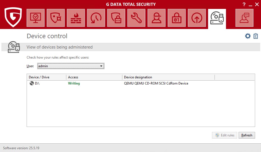Open the Parental controls person icon
This screenshot has width=261, height=152.
[157, 18]
